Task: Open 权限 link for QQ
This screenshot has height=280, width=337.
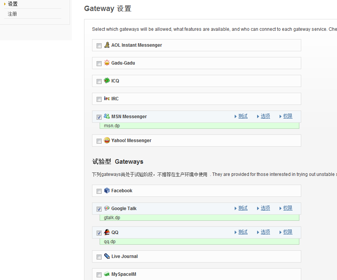Action: tap(288, 232)
